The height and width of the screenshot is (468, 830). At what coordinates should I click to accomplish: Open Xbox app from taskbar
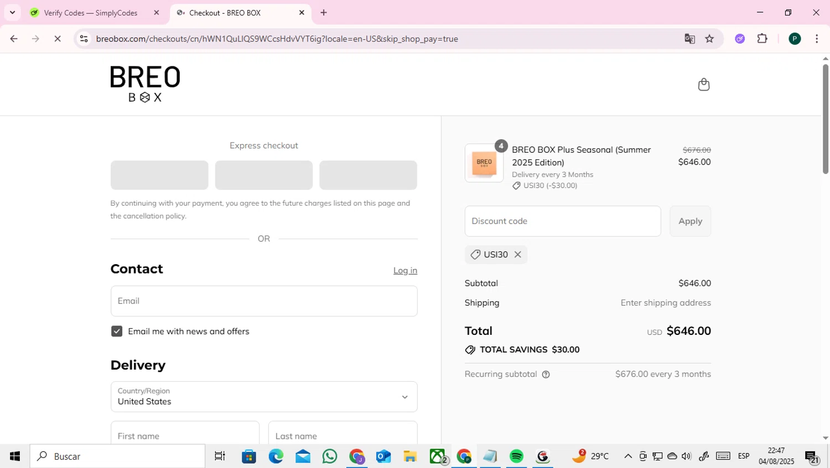(438, 456)
